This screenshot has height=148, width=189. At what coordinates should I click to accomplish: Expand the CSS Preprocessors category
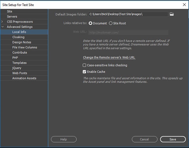2,22
